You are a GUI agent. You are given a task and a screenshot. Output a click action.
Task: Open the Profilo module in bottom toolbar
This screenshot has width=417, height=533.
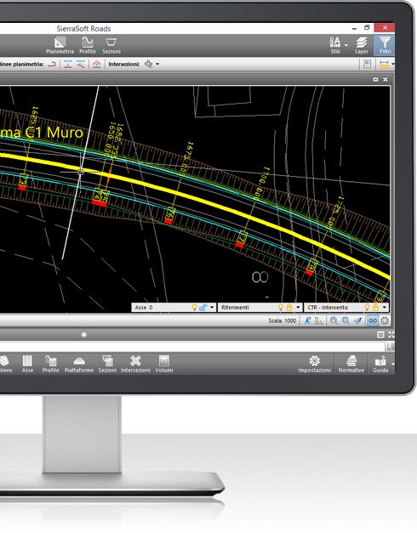[x=51, y=364]
